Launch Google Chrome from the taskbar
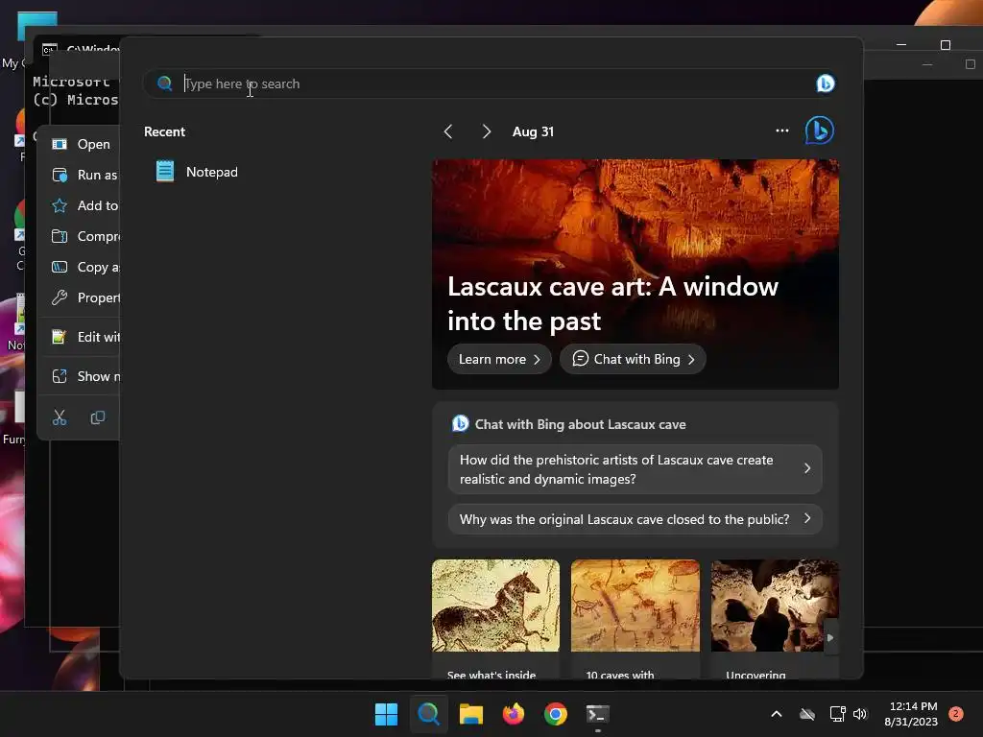The image size is (983, 737). click(556, 714)
